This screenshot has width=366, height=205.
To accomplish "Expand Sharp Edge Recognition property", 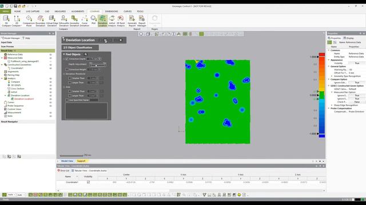I will [x=332, y=105].
